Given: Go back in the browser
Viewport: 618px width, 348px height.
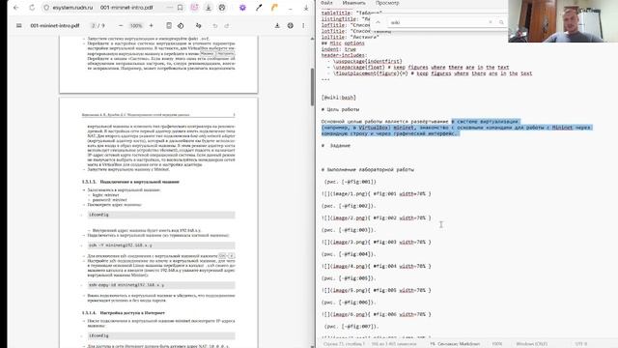Looking at the screenshot, I should [16, 8].
